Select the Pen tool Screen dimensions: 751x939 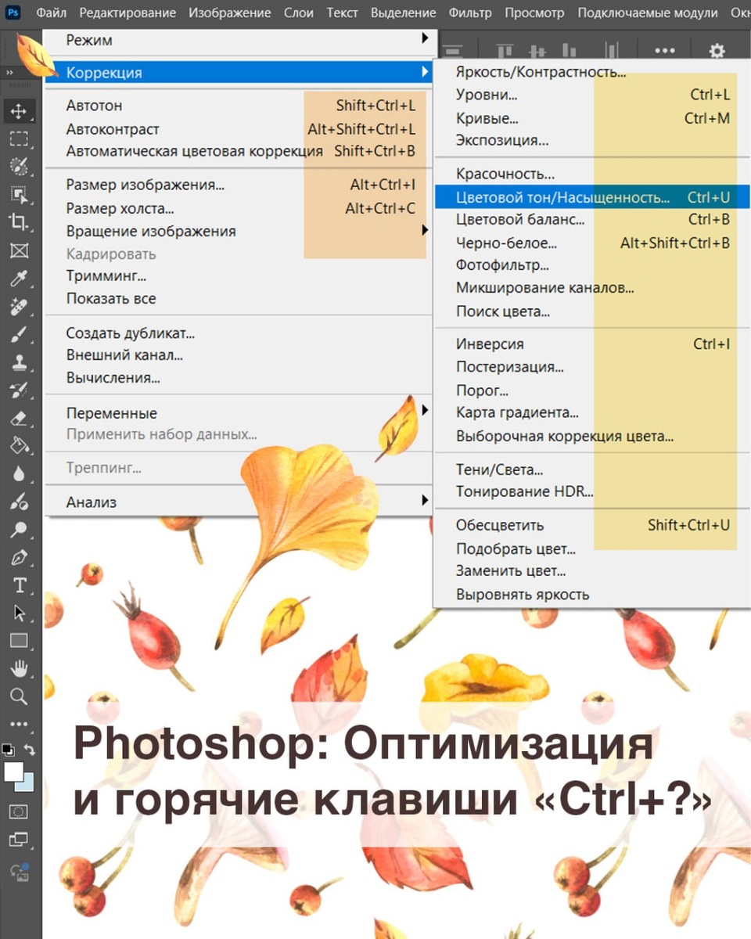click(19, 558)
